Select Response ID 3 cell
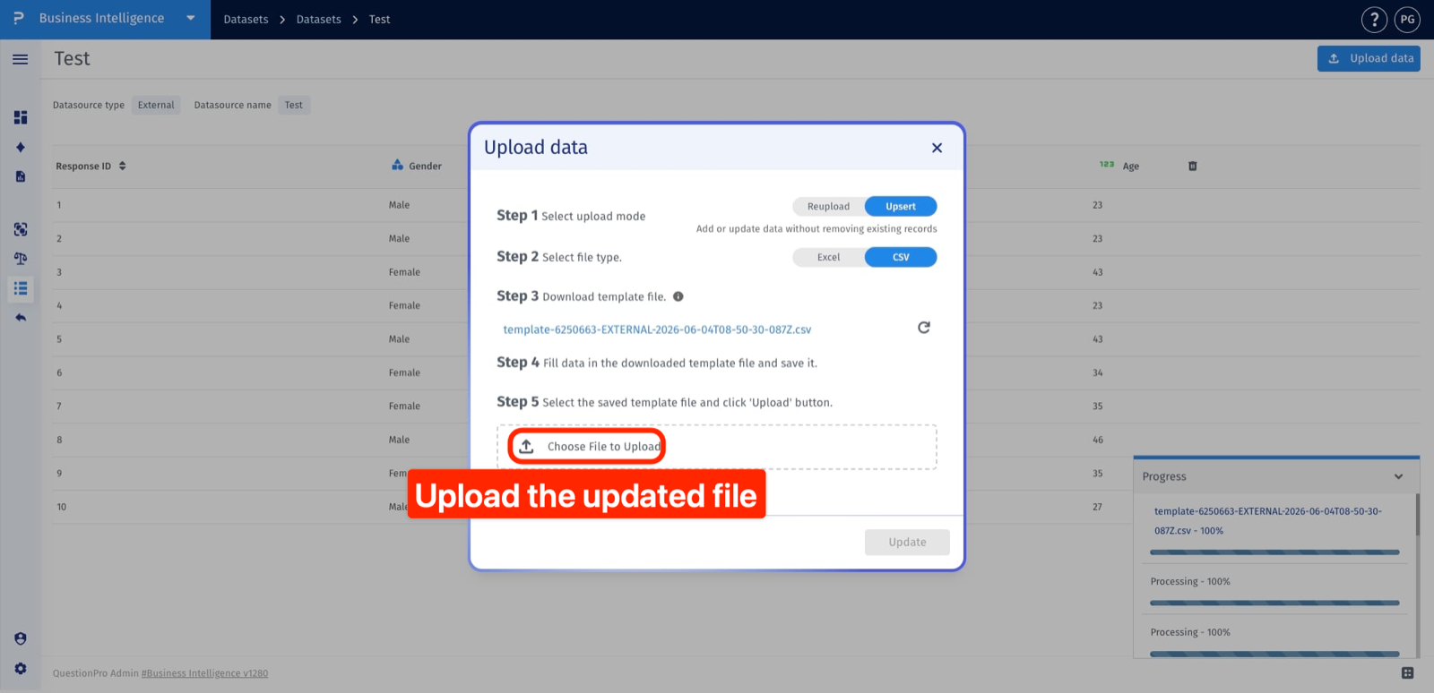 click(59, 272)
